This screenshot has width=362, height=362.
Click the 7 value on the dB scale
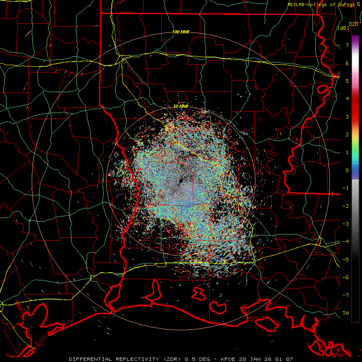[347, 45]
